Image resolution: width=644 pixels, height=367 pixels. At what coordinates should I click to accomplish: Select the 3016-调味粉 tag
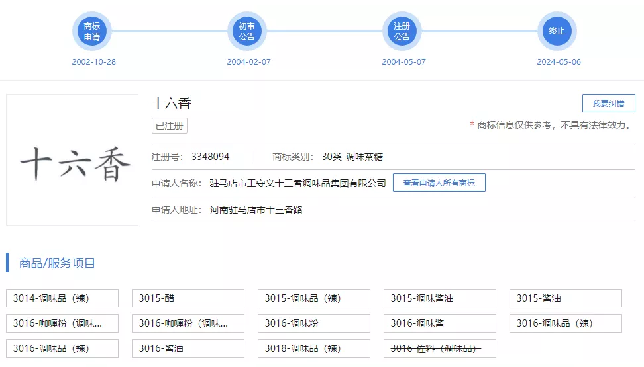[314, 323]
